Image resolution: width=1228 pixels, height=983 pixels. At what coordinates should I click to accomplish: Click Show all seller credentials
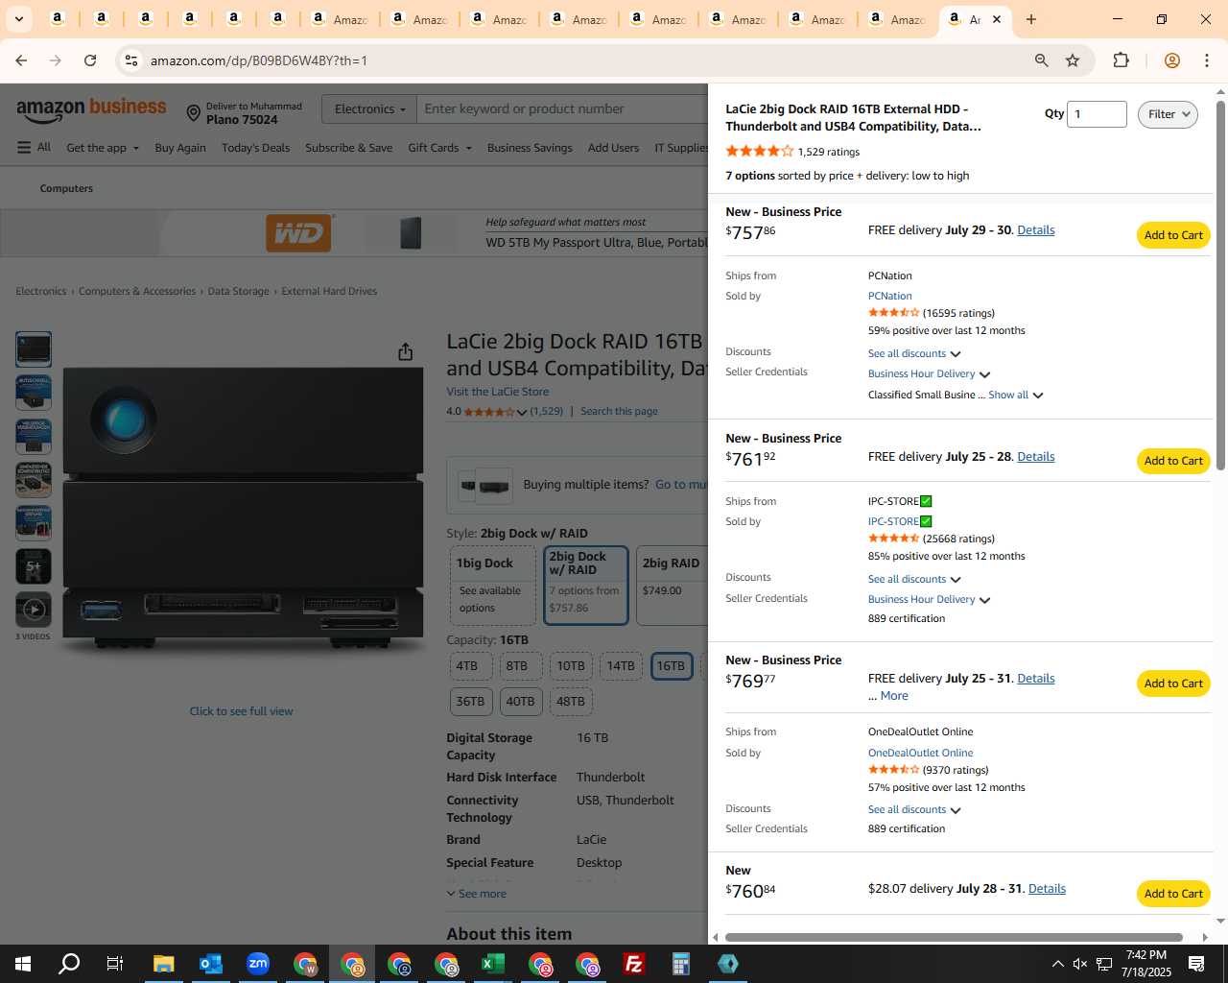[1015, 395]
